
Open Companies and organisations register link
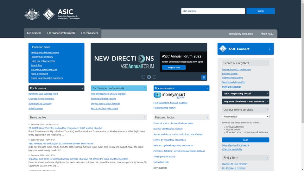(x=236, y=69)
